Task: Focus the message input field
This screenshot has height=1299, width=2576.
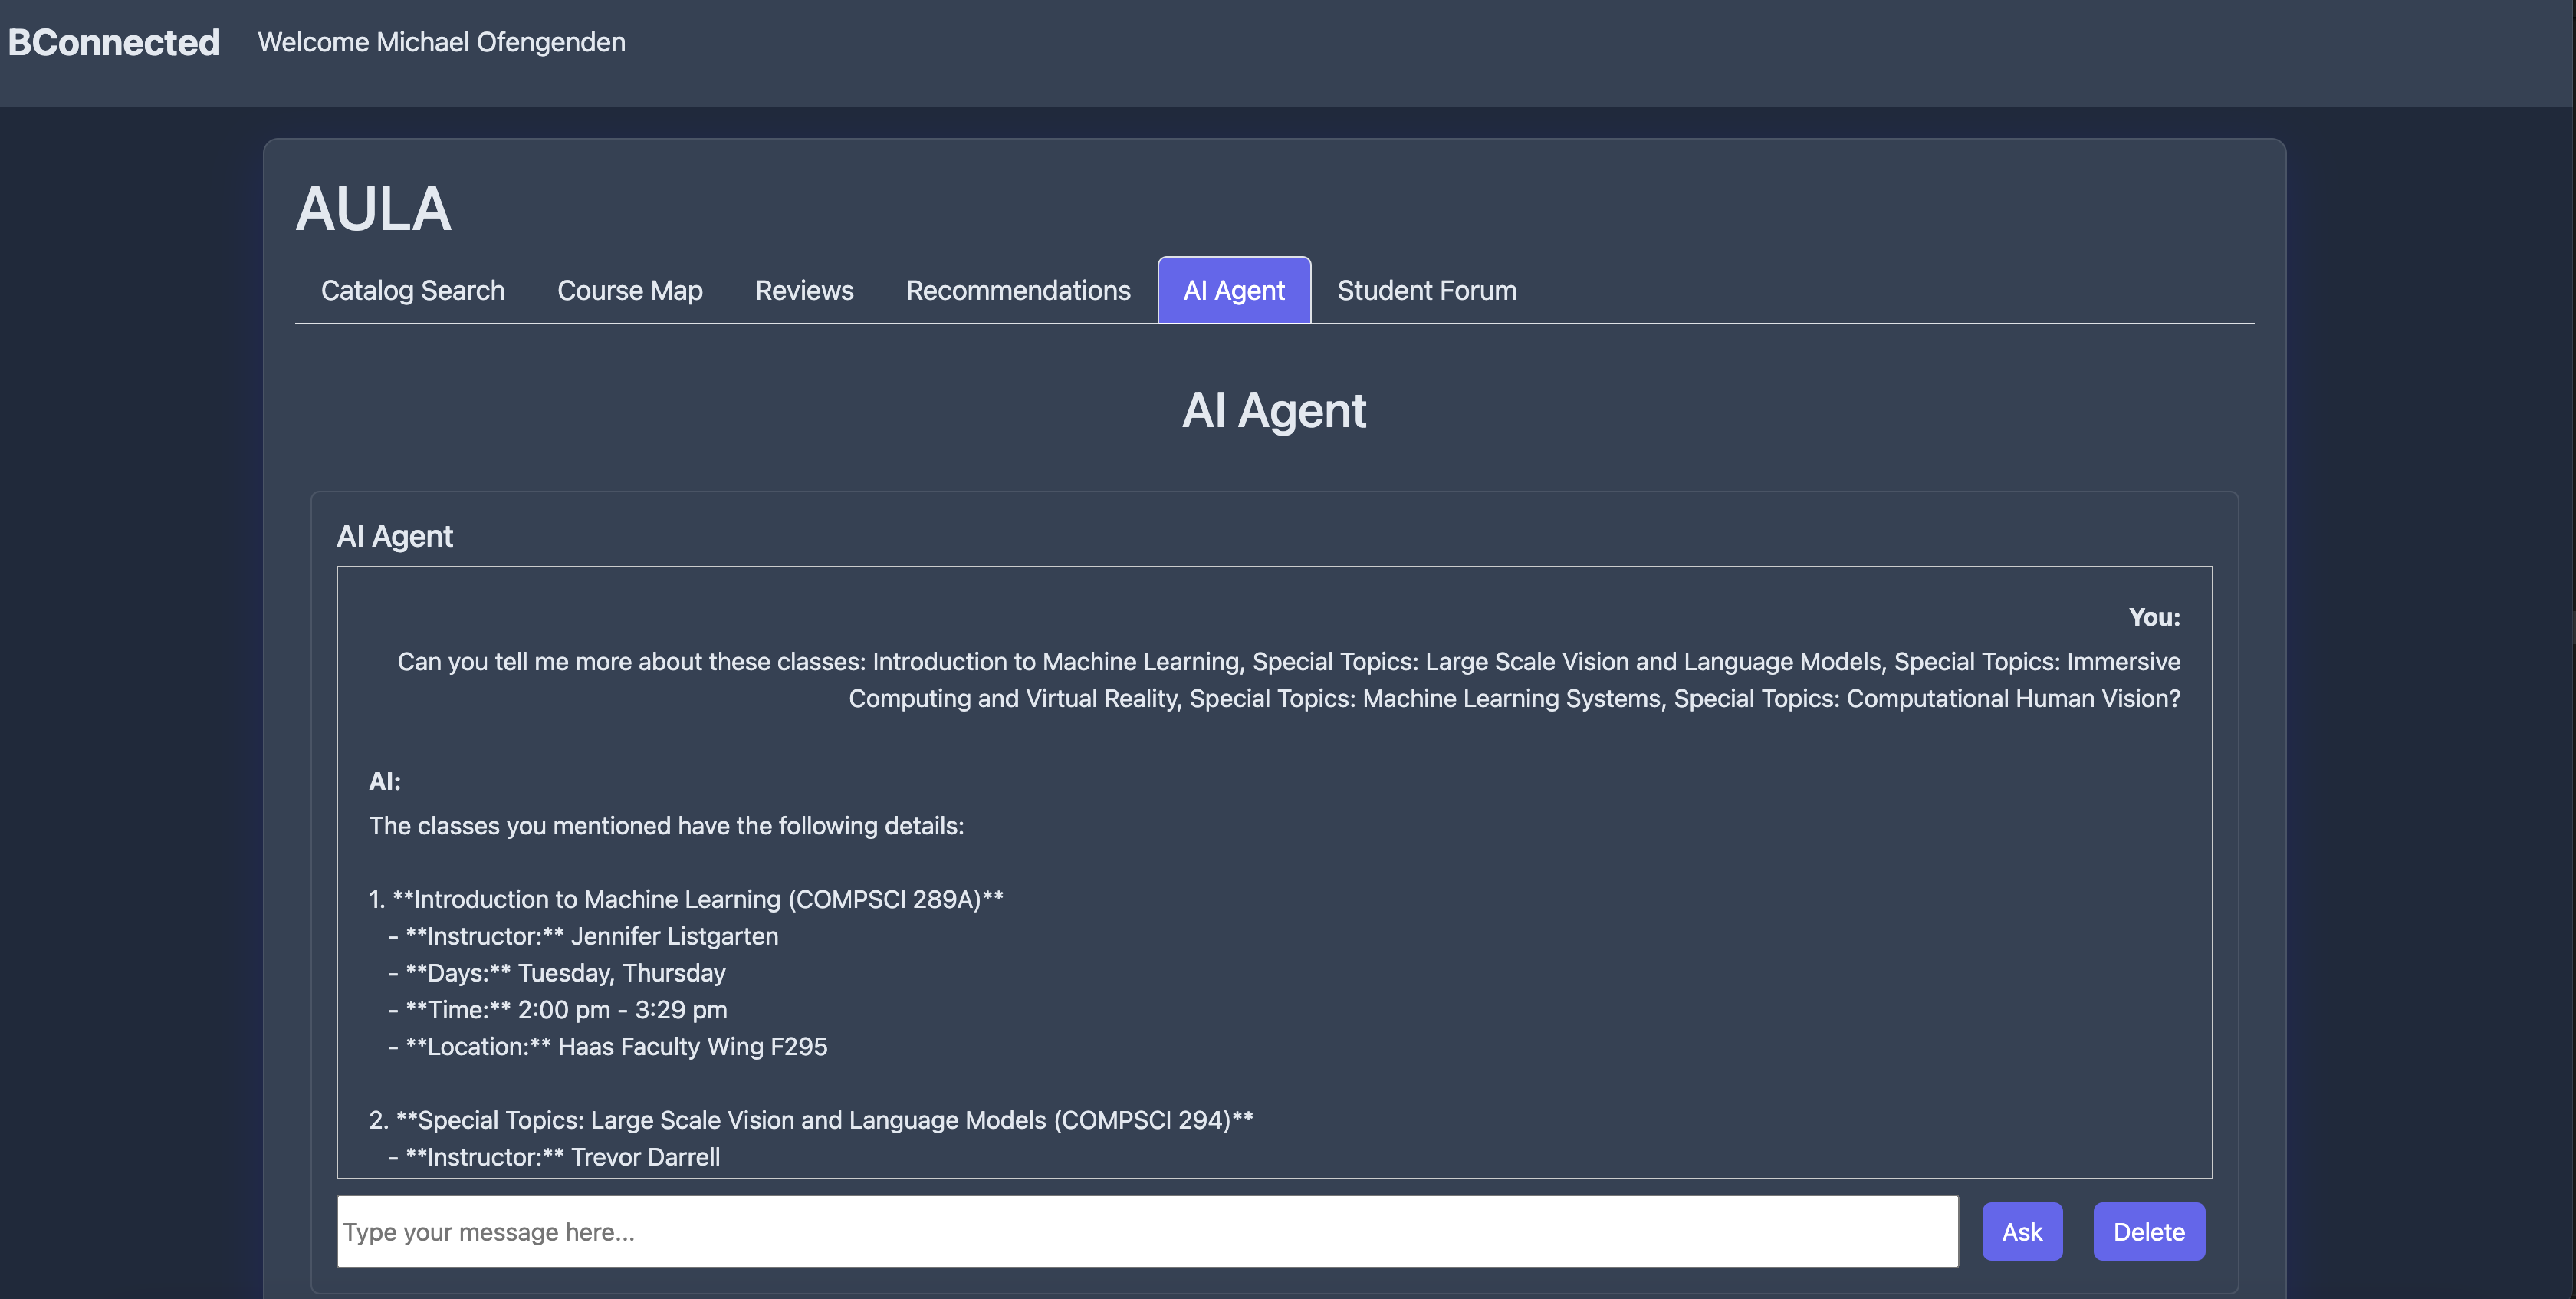Action: tap(1146, 1231)
